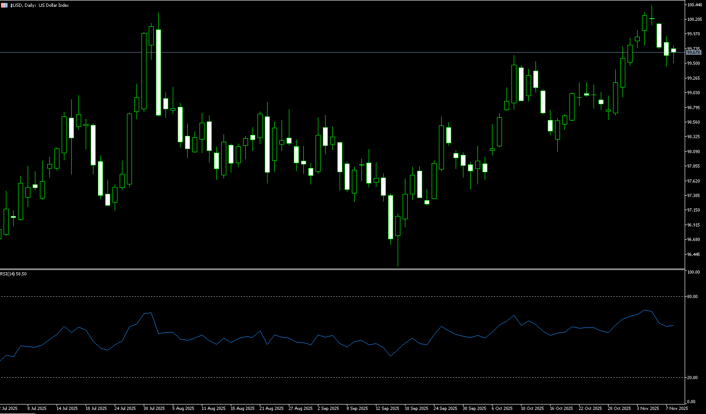This screenshot has width=706, height=414.
Task: Click the 21 Aug 2025 time axis label
Action: click(x=271, y=409)
